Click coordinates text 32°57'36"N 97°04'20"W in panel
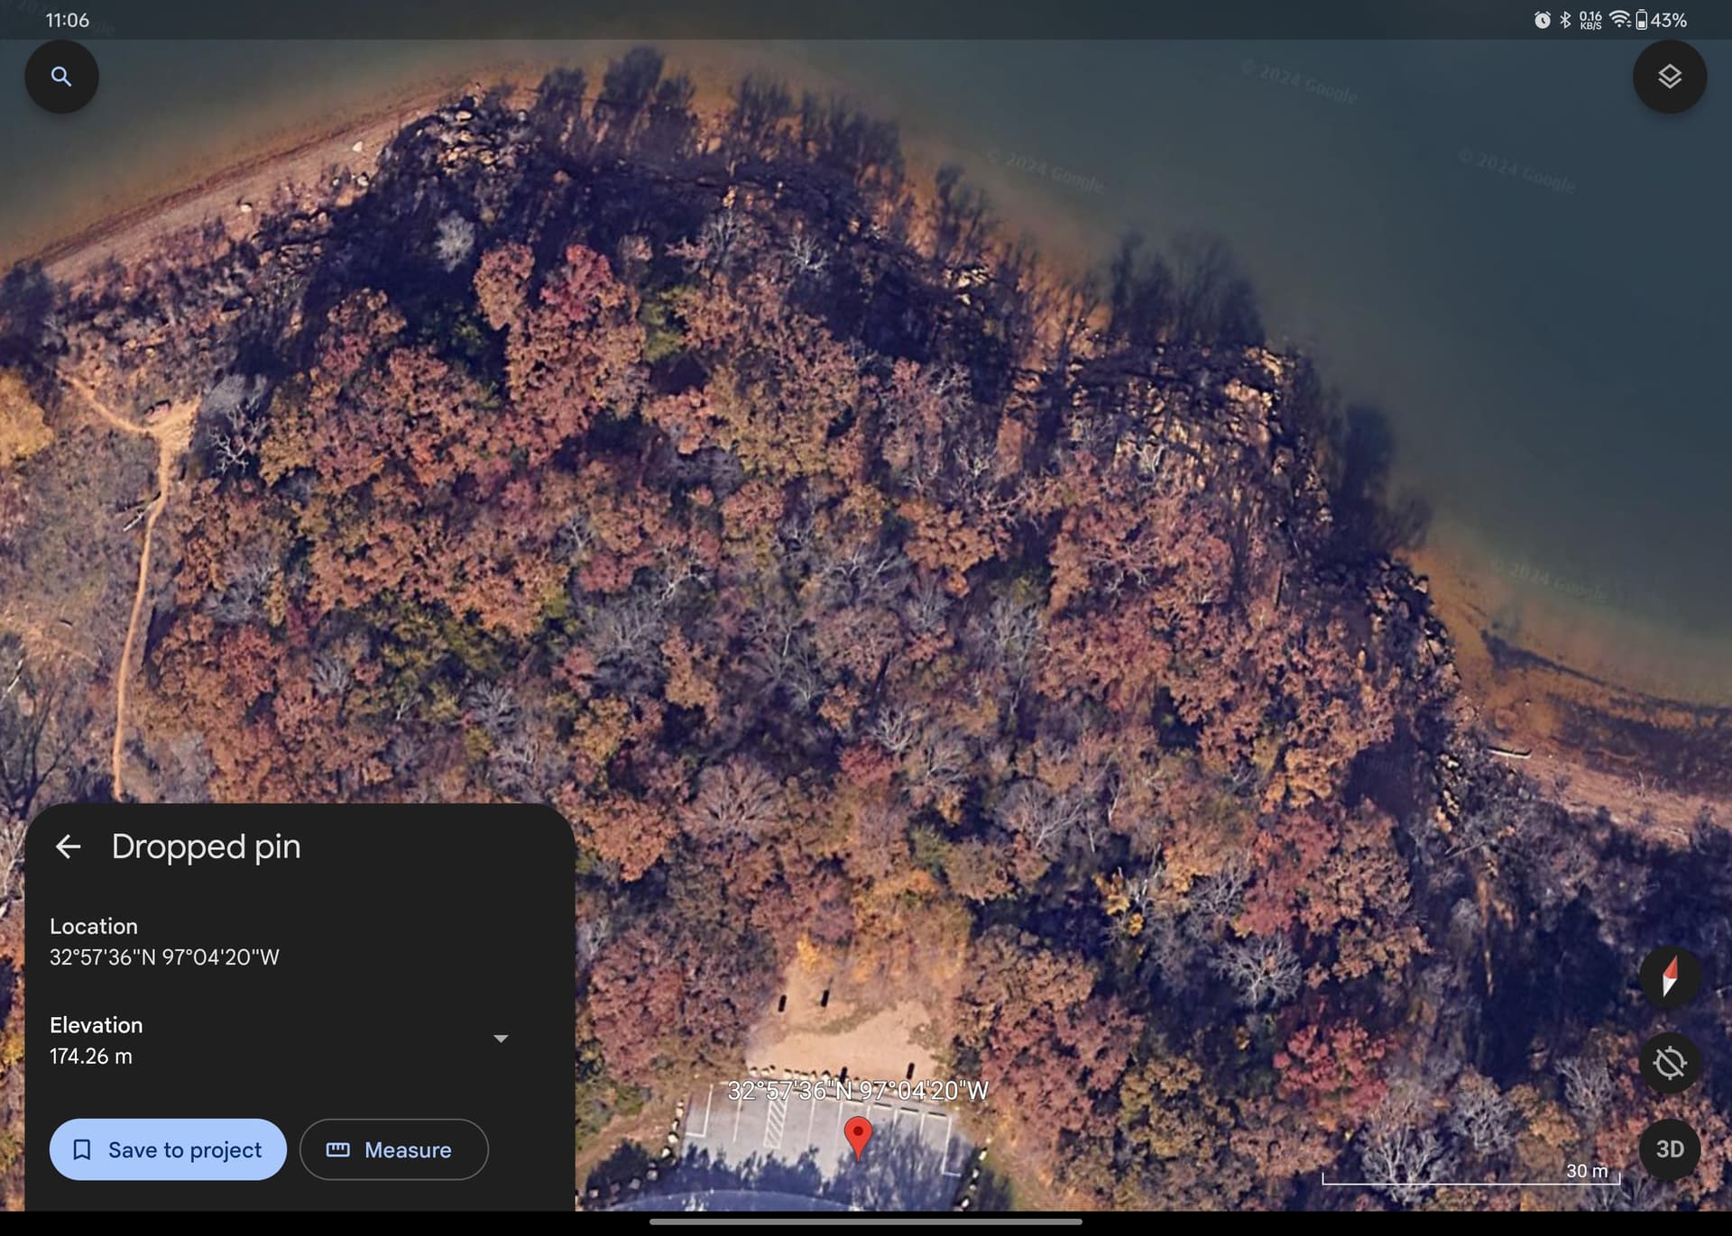 click(x=164, y=957)
